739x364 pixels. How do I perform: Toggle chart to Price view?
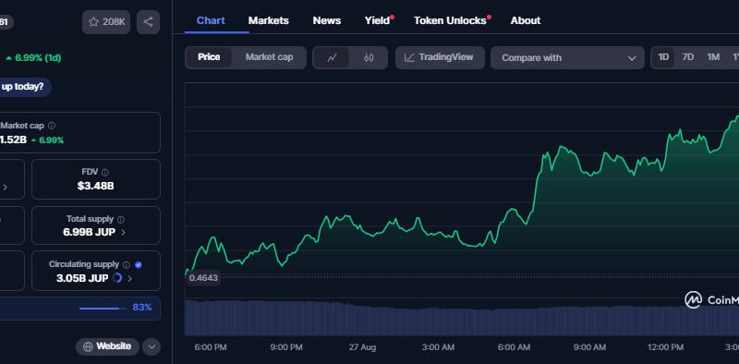[209, 57]
